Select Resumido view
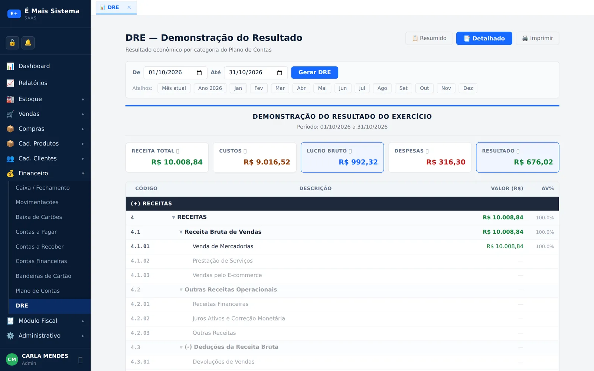This screenshot has width=594, height=371. pyautogui.click(x=429, y=38)
